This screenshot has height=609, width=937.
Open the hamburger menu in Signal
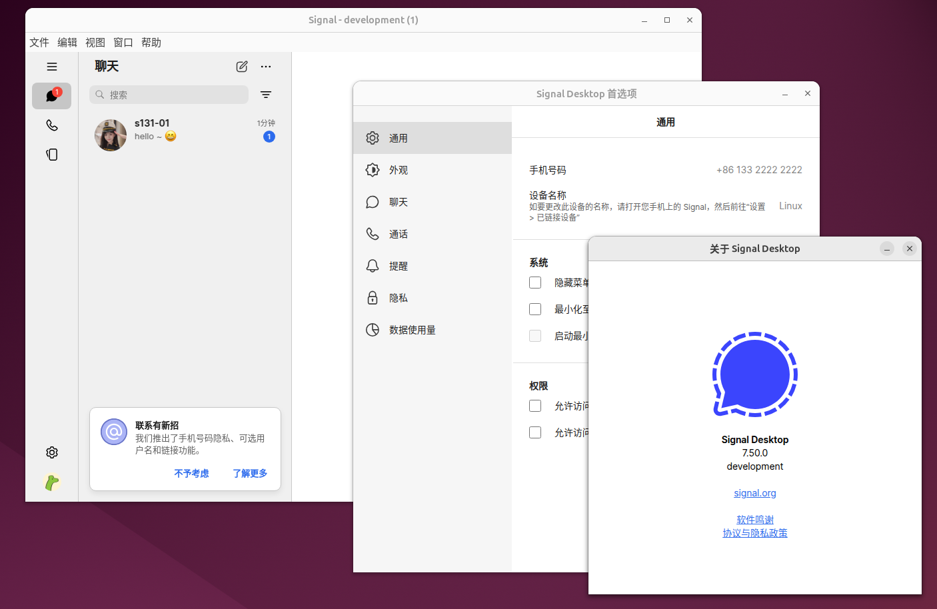coord(52,66)
